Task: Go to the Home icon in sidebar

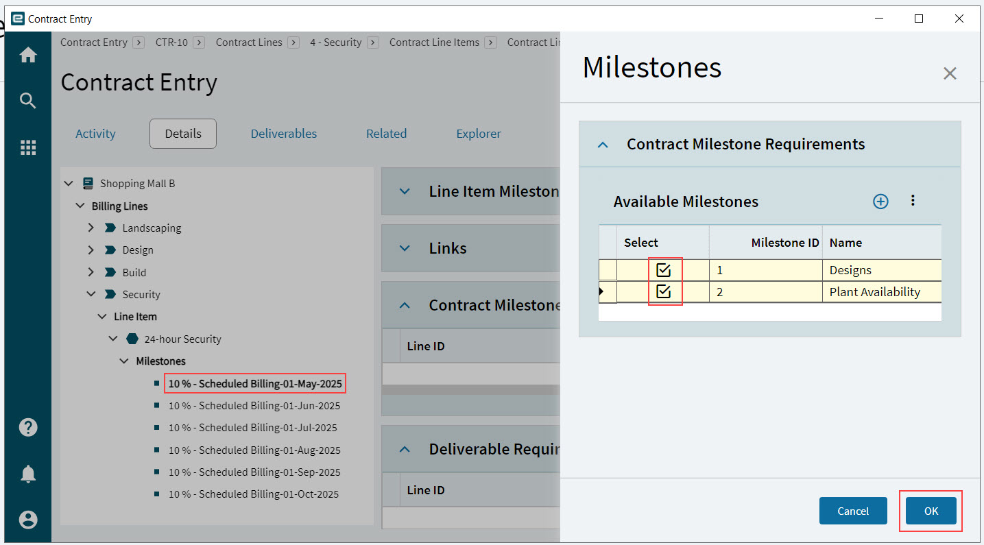Action: coord(28,55)
